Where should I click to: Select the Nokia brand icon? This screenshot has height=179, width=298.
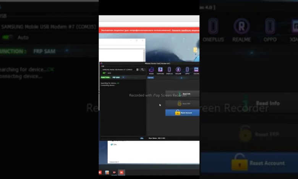[151, 71]
